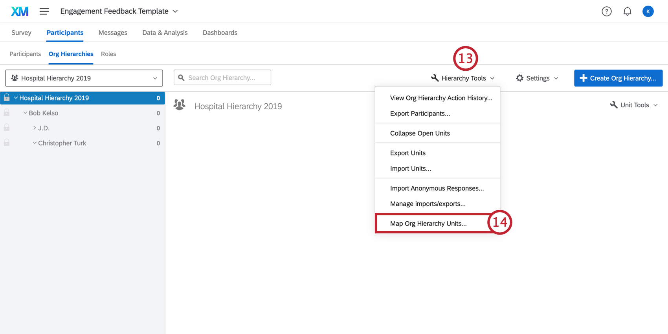
Task: Toggle lock on Hospital Hierarchy 2019 row
Action: (x=7, y=98)
